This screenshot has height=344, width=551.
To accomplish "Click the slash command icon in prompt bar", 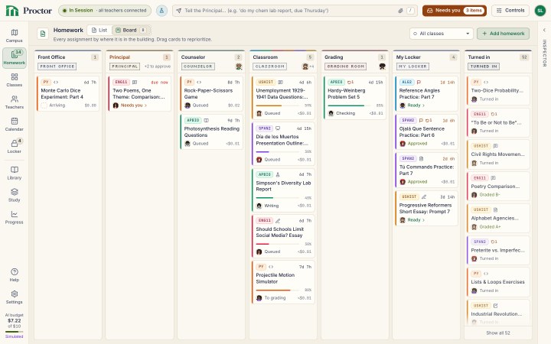I will coord(410,11).
